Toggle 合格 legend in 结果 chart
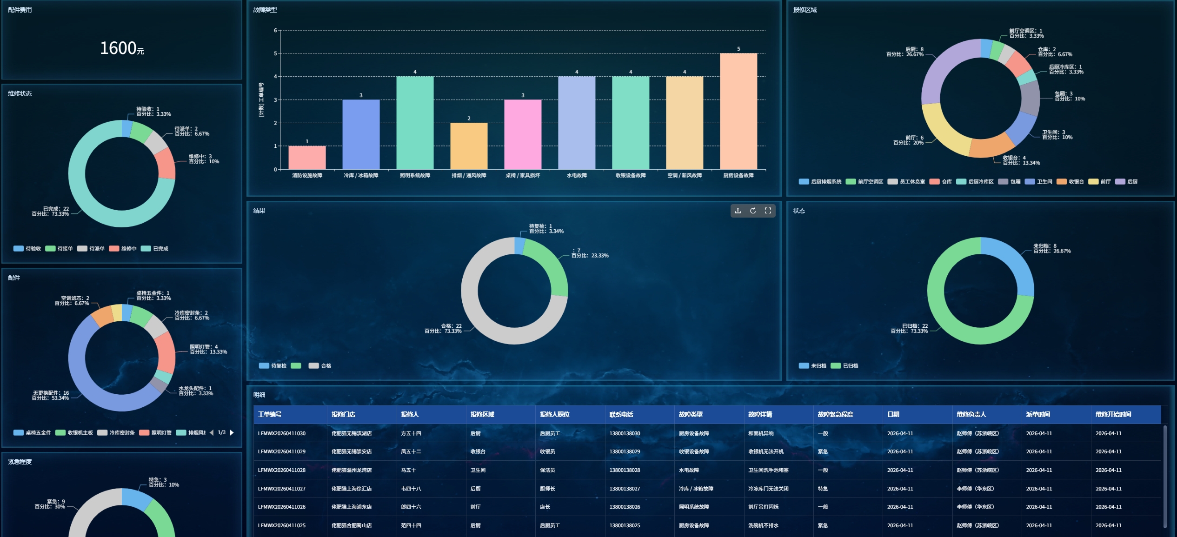Screen dimensions: 1177x537 click(320, 366)
